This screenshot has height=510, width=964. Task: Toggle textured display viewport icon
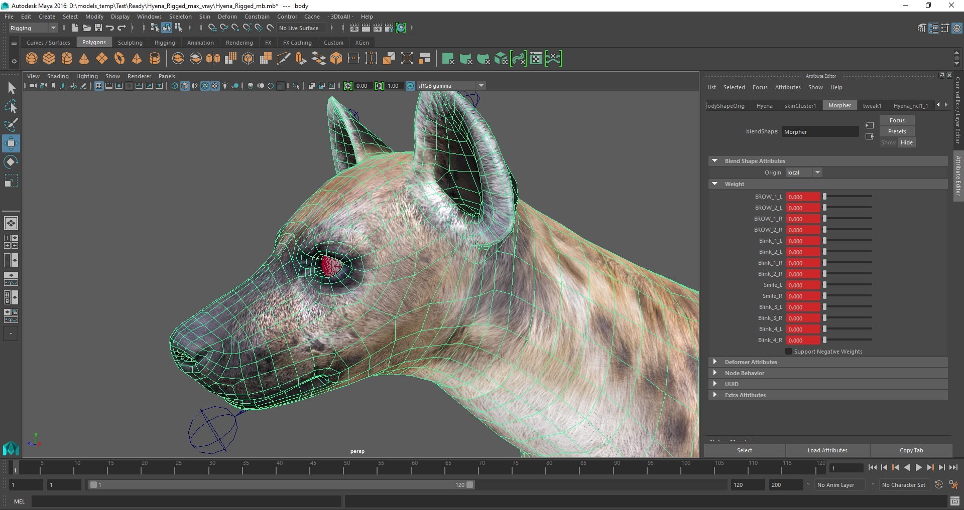click(x=215, y=86)
